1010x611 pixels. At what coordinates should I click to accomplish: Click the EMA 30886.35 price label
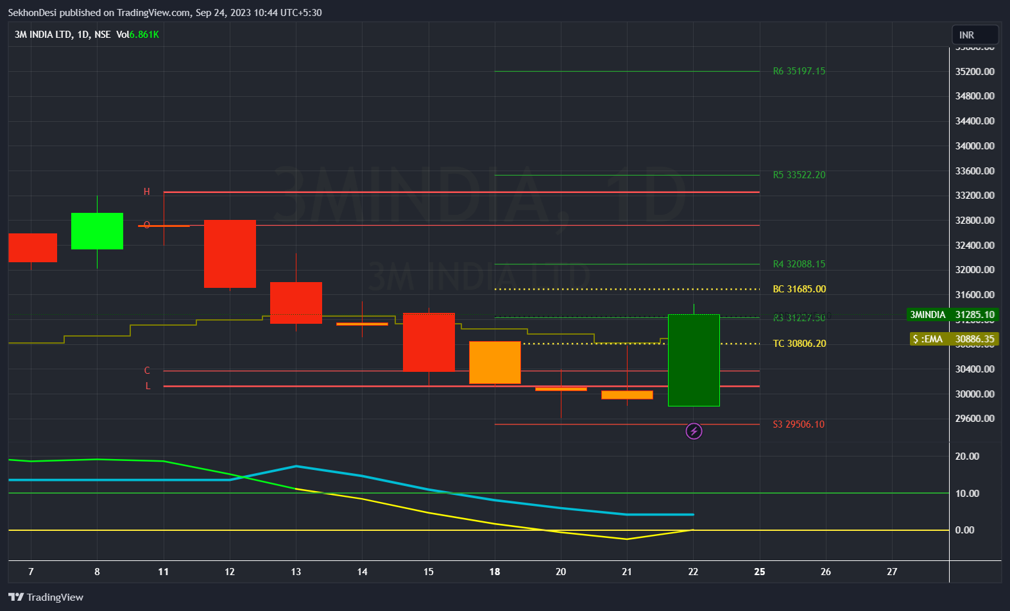coord(955,339)
